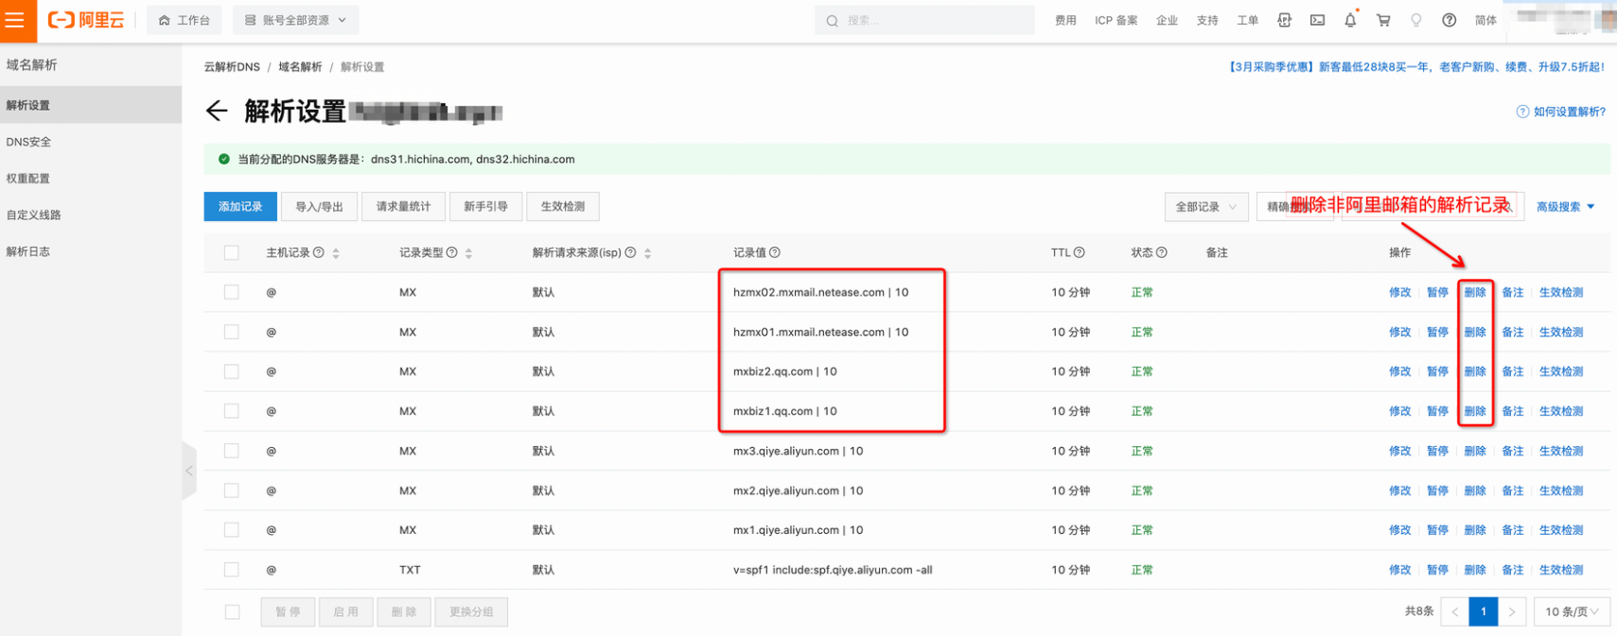Check the mxbiz1.qq.com record row
1617x636 pixels.
tap(232, 411)
